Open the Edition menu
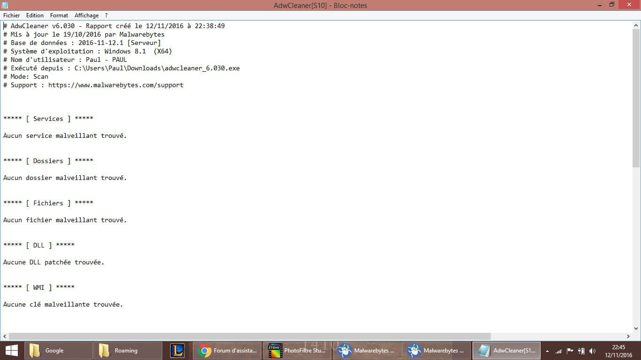641x360 pixels. pyautogui.click(x=35, y=15)
